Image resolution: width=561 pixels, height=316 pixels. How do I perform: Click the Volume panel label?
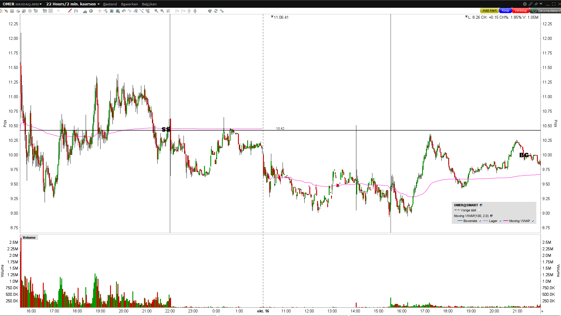(29, 238)
